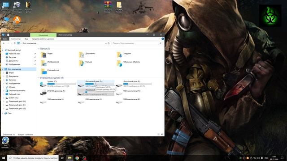This screenshot has width=287, height=161.
Task: Open the Компьютер ribbon tab
Action: pyautogui.click(x=16, y=39)
